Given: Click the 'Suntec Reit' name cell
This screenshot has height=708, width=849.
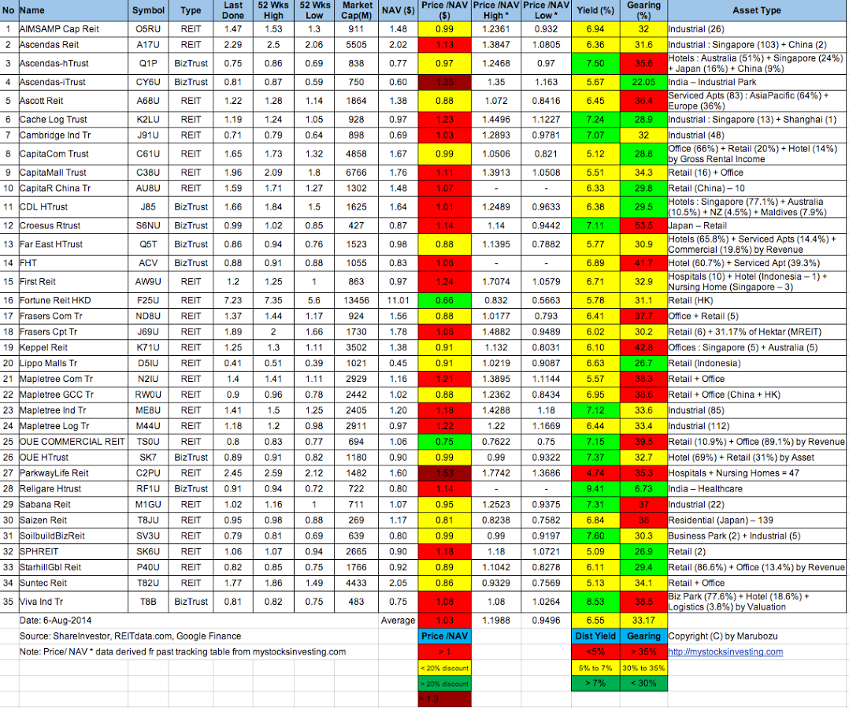Looking at the screenshot, I should (72, 583).
